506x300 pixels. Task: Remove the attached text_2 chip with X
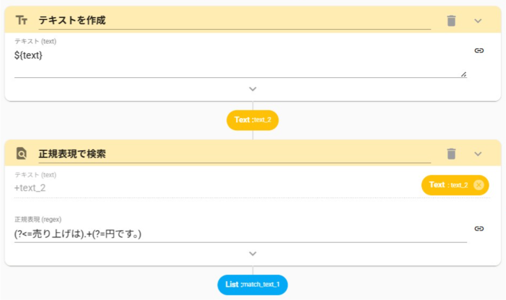coord(479,185)
